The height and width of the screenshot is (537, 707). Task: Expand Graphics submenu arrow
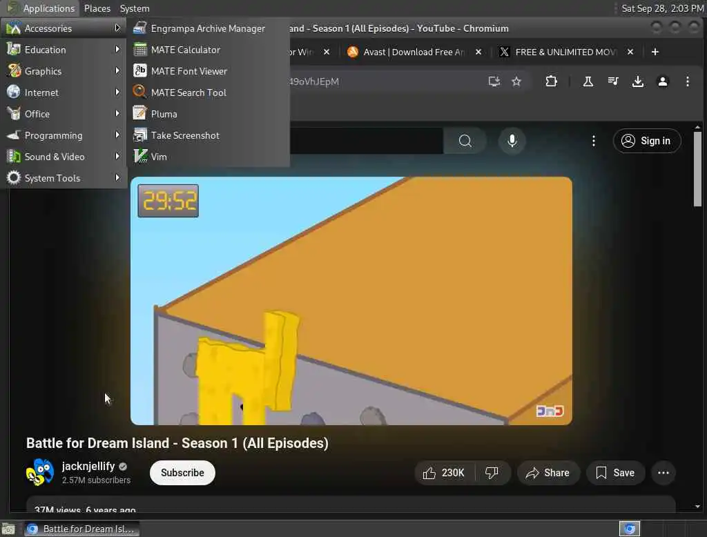point(117,71)
